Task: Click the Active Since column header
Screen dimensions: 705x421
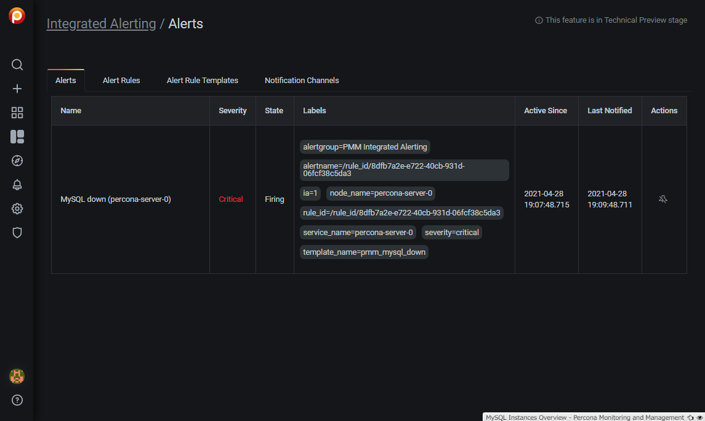Action: (546, 111)
